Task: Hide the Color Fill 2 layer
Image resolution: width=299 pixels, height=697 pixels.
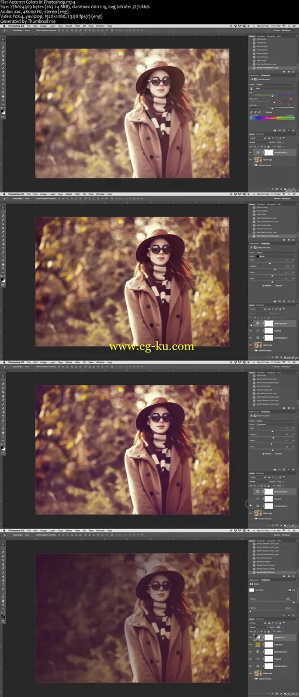Action: [250, 644]
